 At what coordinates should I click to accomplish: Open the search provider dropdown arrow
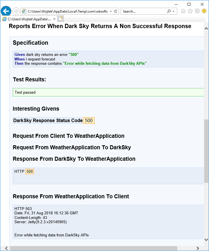click(x=173, y=11)
